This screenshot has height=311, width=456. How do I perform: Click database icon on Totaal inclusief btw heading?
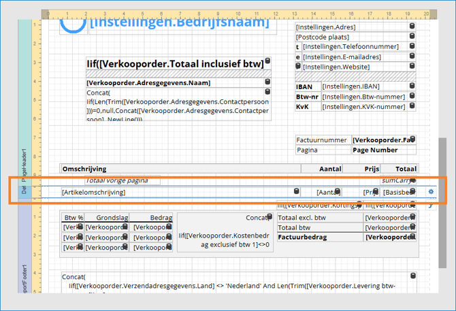tap(267, 62)
